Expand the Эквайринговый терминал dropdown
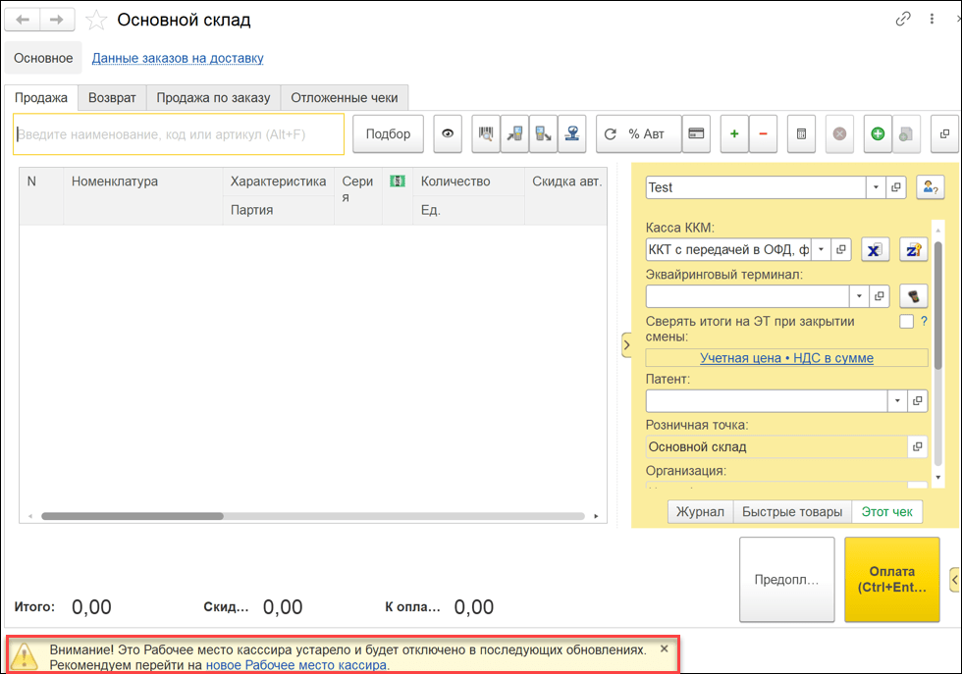 859,295
